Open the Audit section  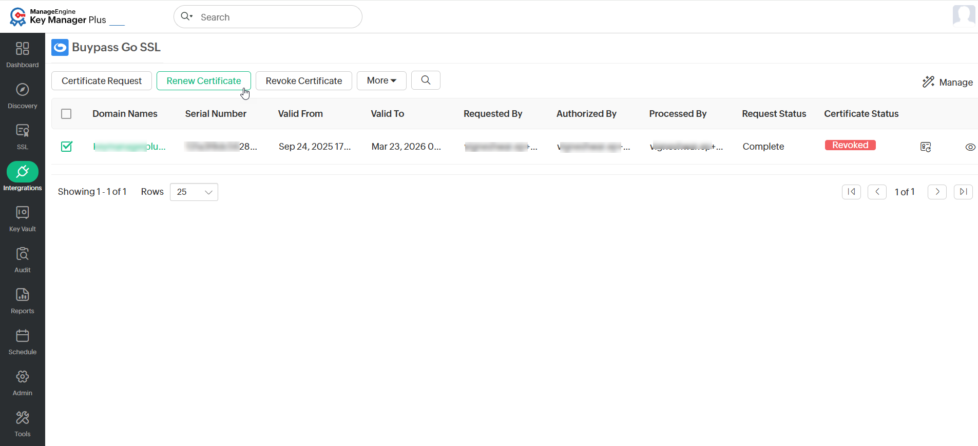tap(23, 259)
